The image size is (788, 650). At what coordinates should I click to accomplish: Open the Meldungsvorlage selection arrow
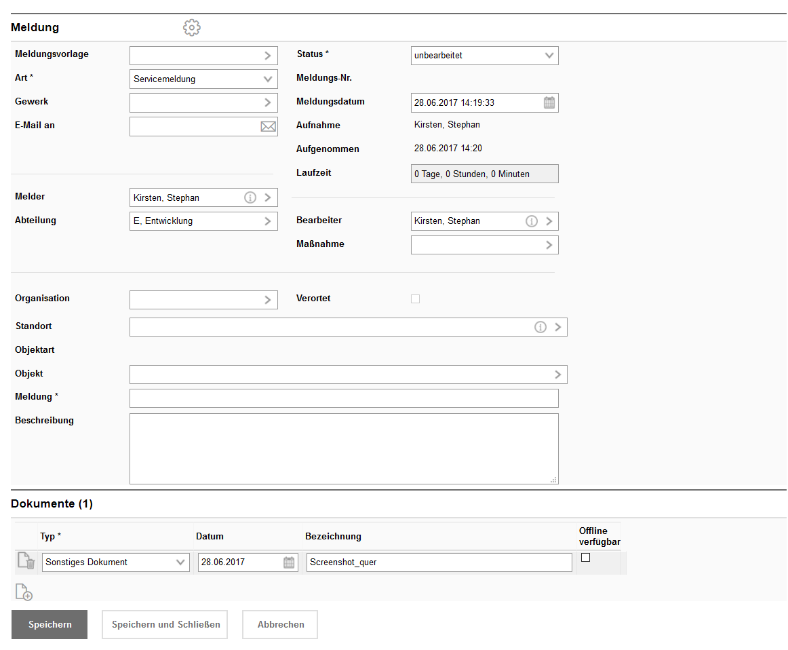click(268, 56)
